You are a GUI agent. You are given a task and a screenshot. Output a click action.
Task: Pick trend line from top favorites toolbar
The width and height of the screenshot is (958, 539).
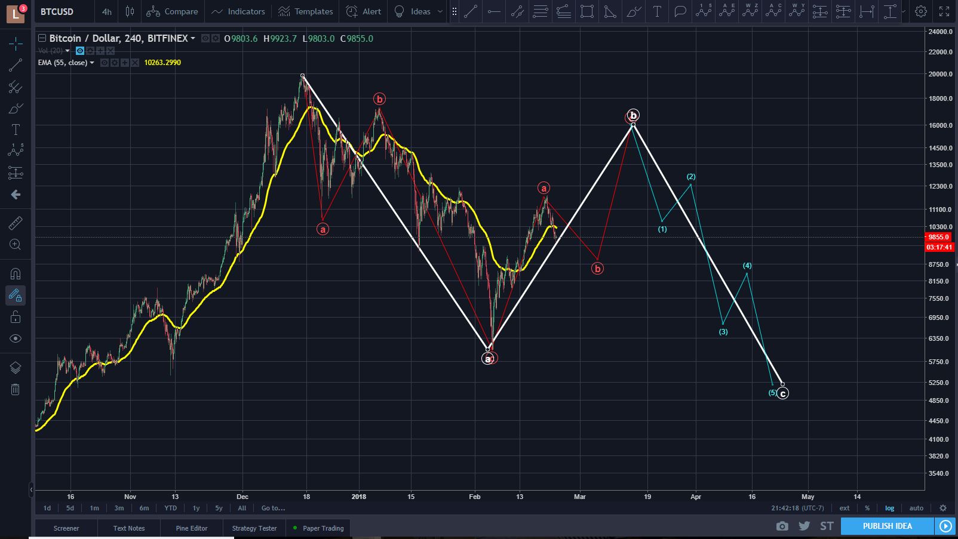[471, 11]
